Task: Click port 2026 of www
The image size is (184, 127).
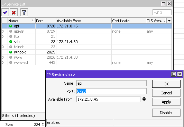Action: [51, 57]
